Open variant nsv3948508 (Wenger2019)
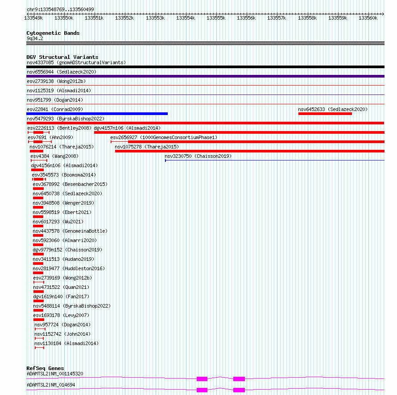This screenshot has height=395, width=397. point(63,203)
